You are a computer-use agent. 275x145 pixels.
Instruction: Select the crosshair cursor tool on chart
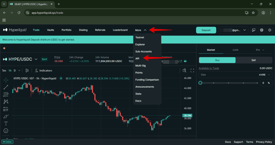pyautogui.click(x=6, y=80)
